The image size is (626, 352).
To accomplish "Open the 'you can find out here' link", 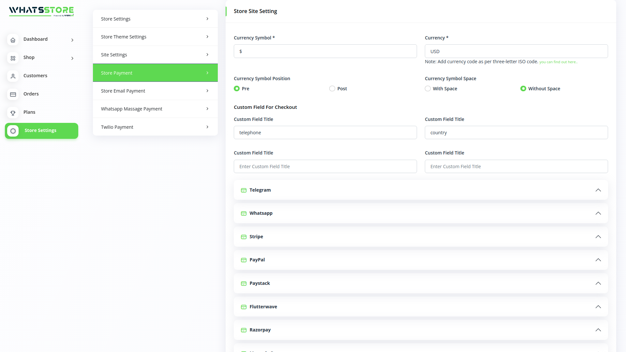I will [558, 62].
